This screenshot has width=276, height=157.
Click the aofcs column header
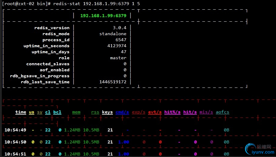coord(222,112)
